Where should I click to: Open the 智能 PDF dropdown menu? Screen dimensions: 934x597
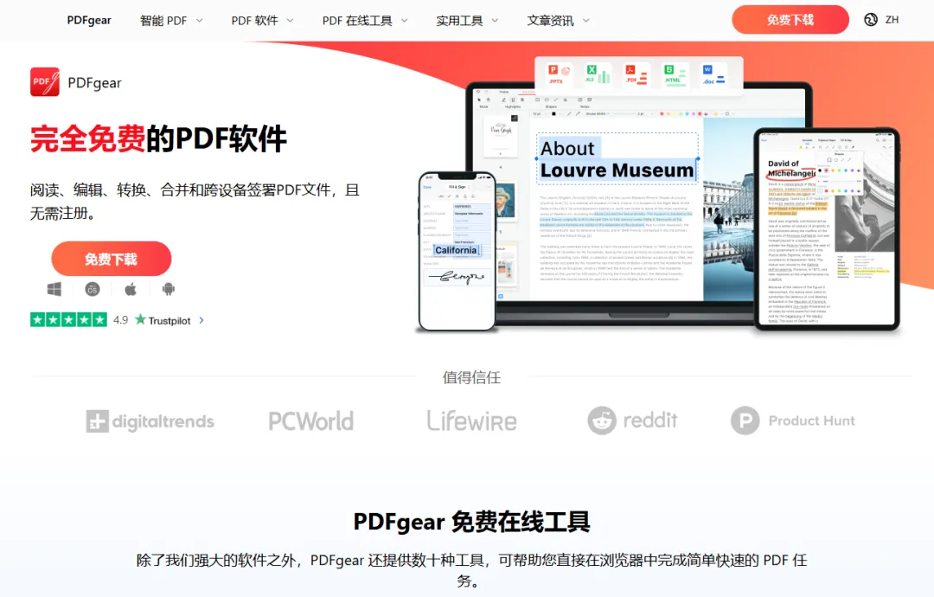(171, 20)
